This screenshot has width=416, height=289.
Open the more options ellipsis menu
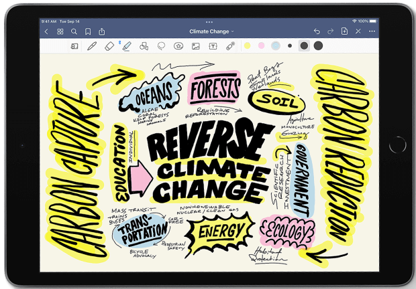[372, 31]
